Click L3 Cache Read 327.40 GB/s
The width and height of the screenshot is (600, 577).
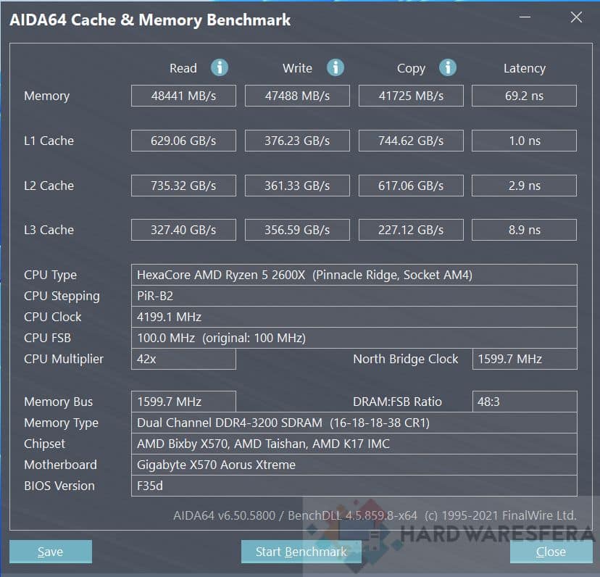click(183, 230)
